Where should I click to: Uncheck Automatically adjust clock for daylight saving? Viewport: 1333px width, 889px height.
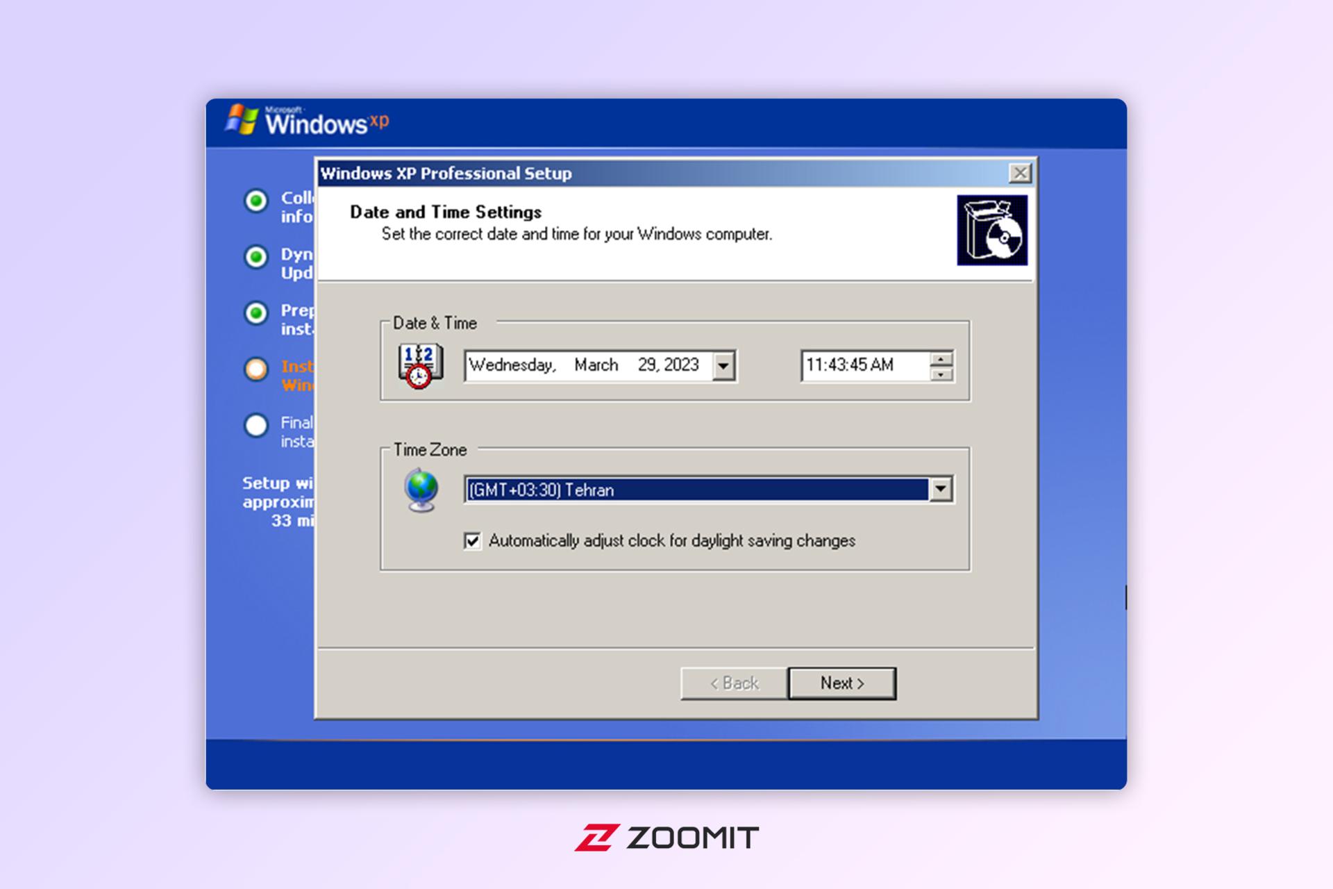pos(472,541)
